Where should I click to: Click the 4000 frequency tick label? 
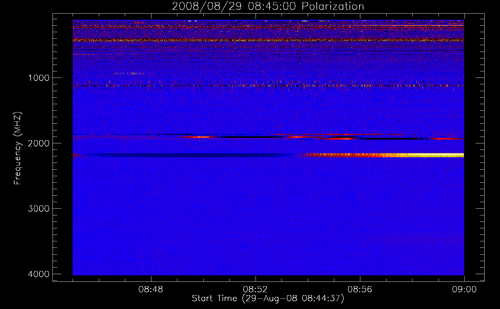coord(39,274)
